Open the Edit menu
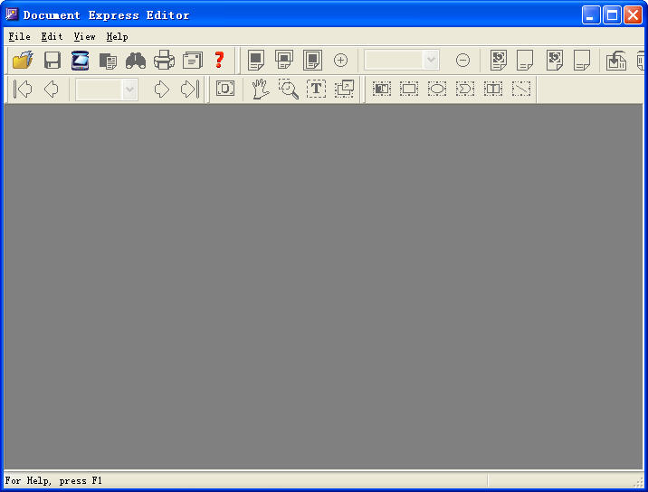Image resolution: width=648 pixels, height=492 pixels. pyautogui.click(x=52, y=37)
